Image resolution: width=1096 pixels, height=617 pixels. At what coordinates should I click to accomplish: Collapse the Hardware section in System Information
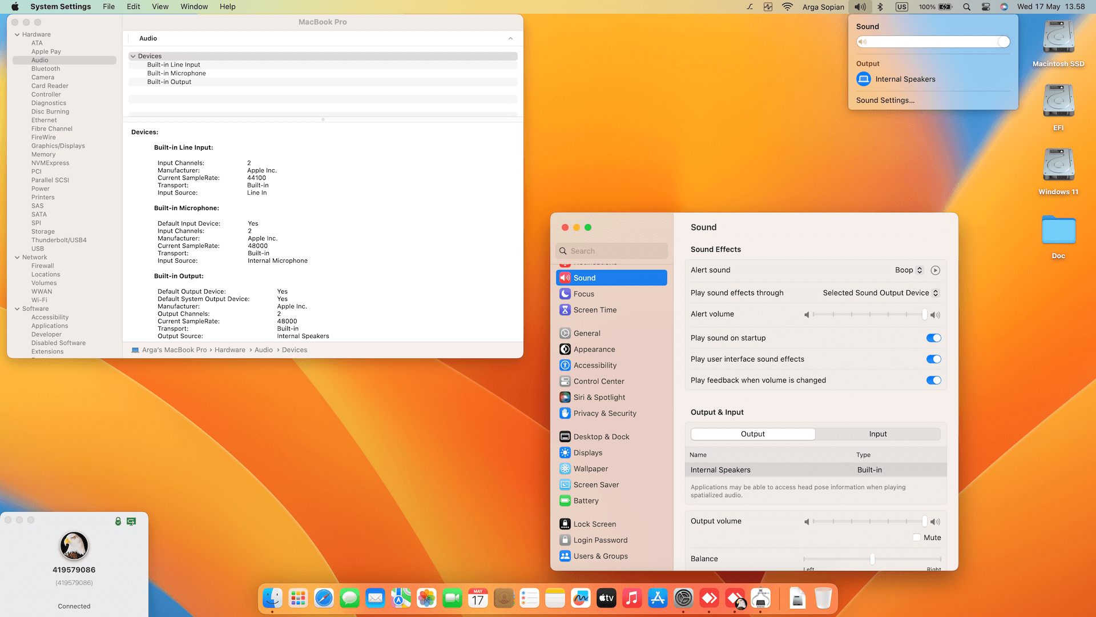pos(17,34)
